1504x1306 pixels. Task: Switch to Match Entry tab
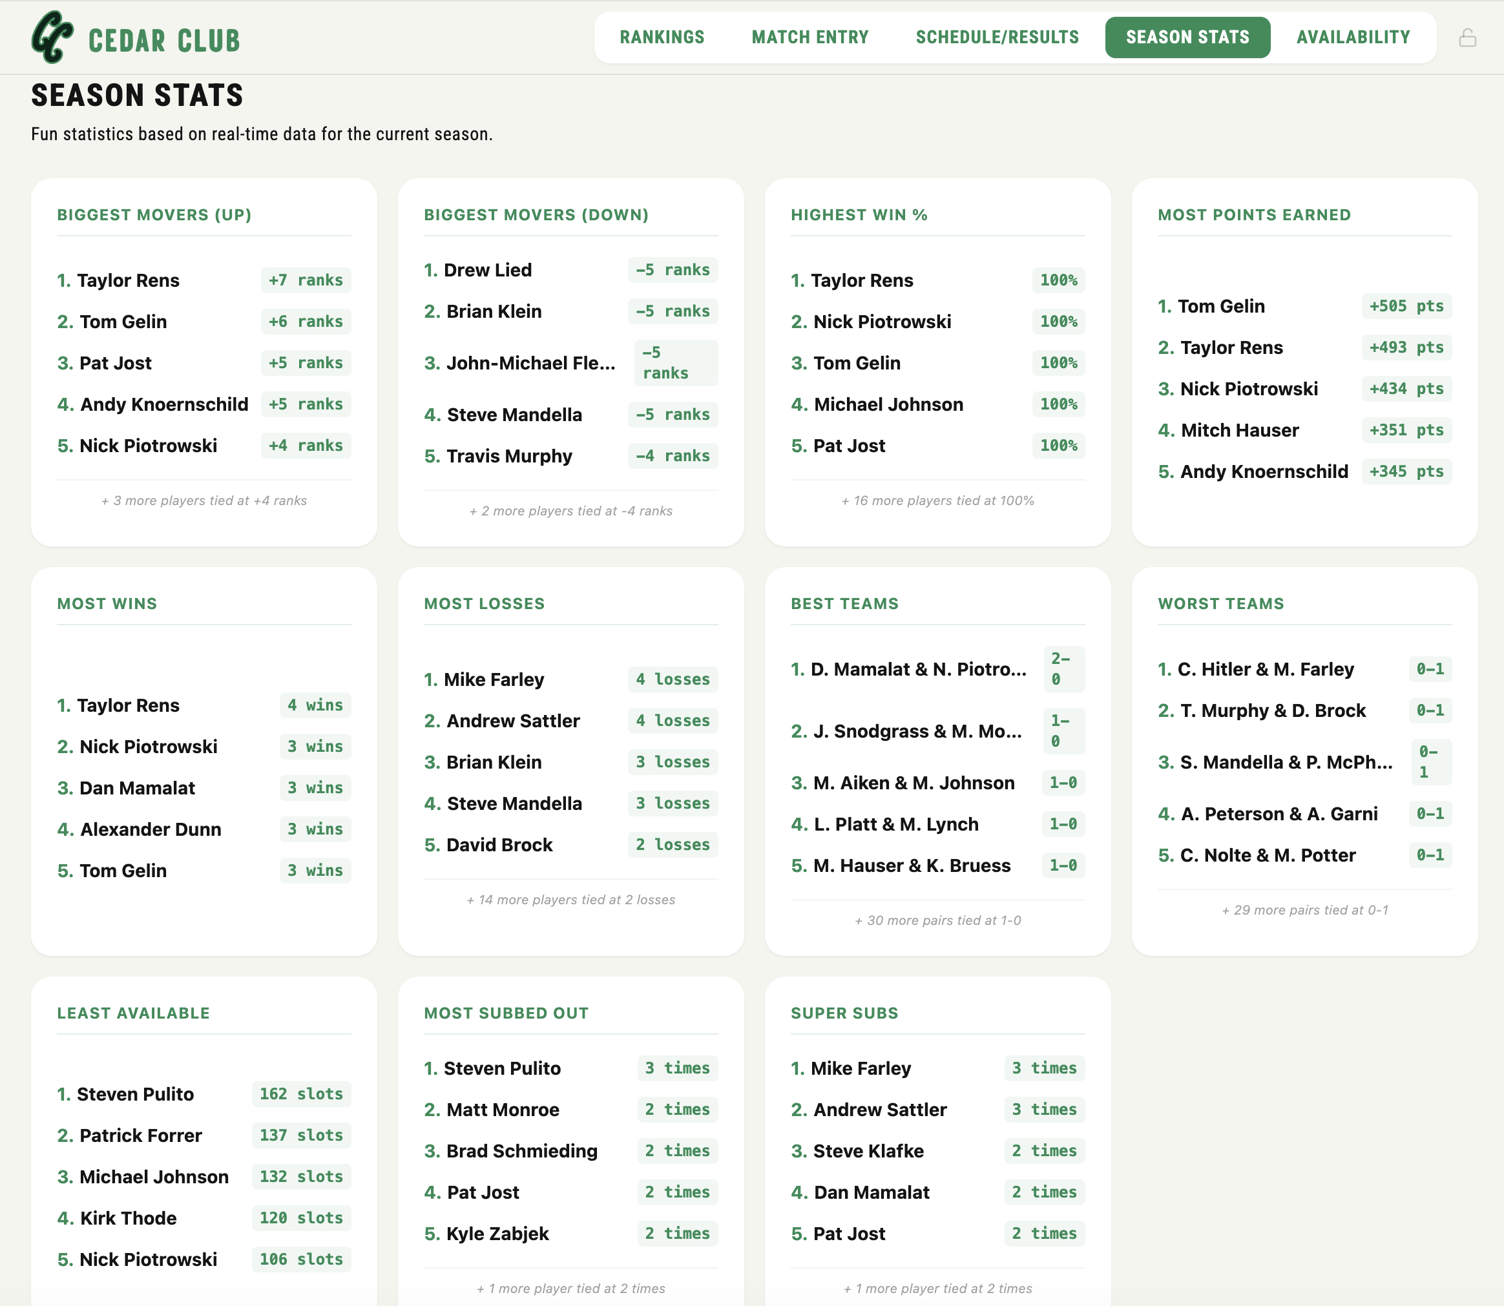coord(810,37)
